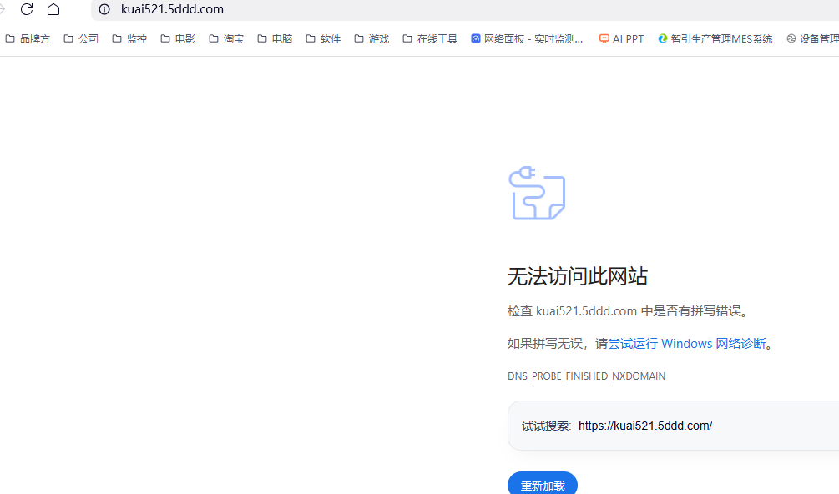Open the 电影 bookmark folder
The width and height of the screenshot is (839, 494).
[x=178, y=39]
